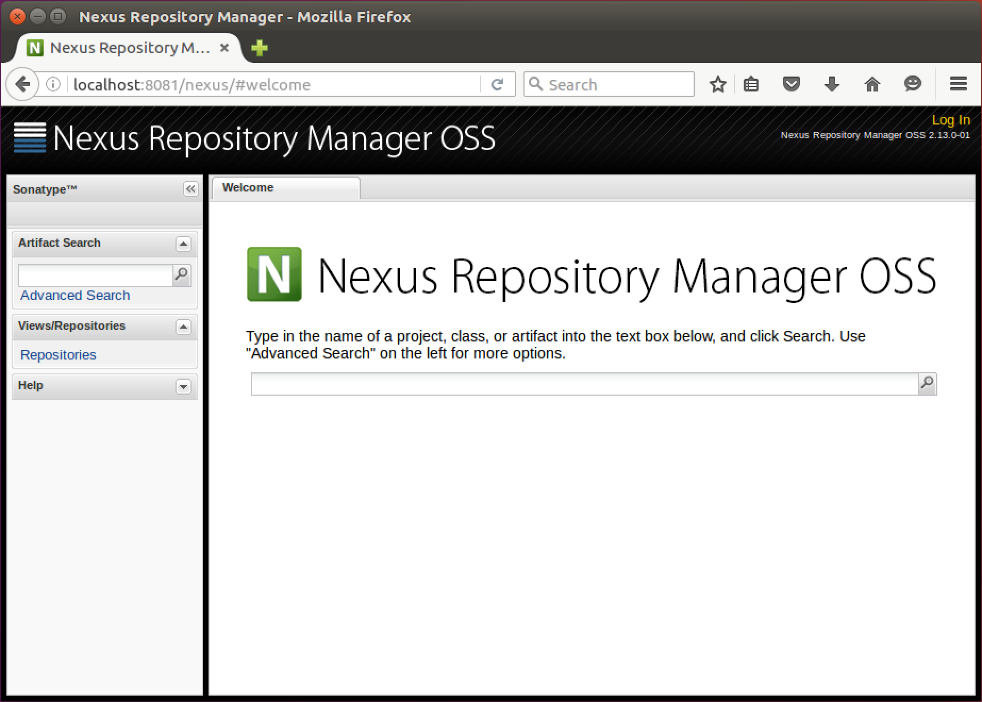The width and height of the screenshot is (982, 702).
Task: Open the Advanced Search link
Action: coord(75,295)
